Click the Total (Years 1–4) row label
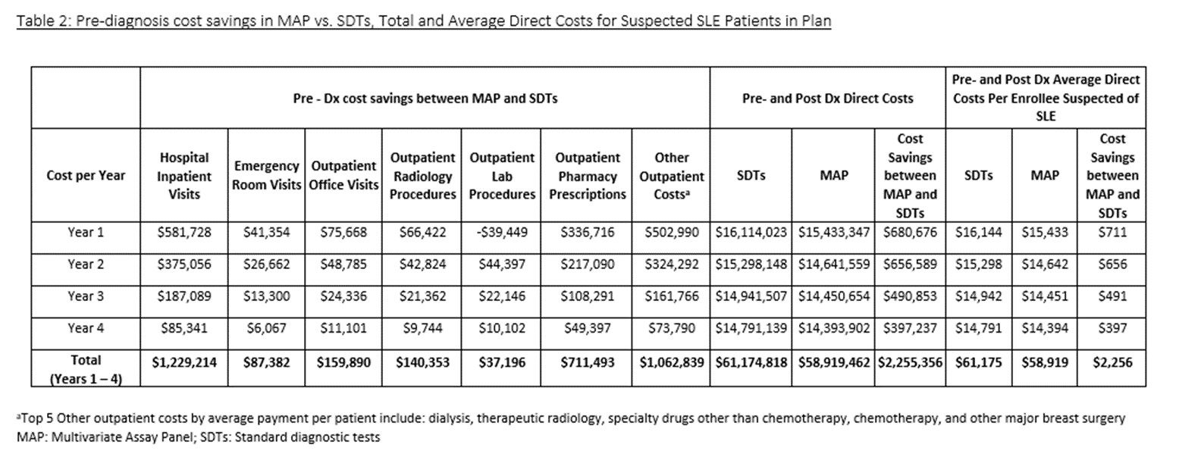This screenshot has width=1201, height=457. click(x=86, y=368)
